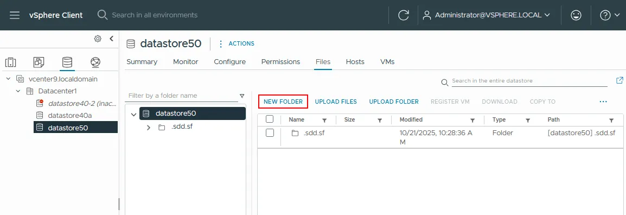Focus the Search in the entire datastore field

coord(529,81)
